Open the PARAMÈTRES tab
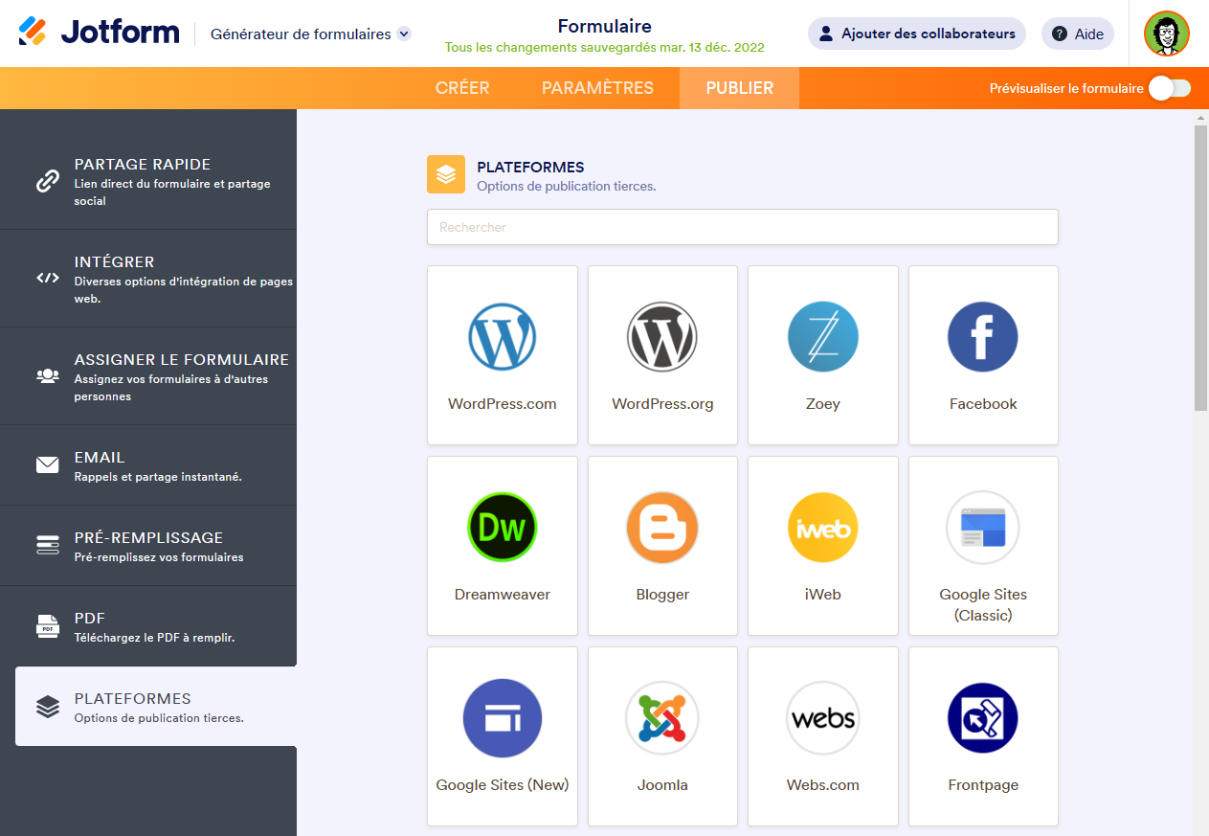The image size is (1209, 836). pyautogui.click(x=597, y=88)
